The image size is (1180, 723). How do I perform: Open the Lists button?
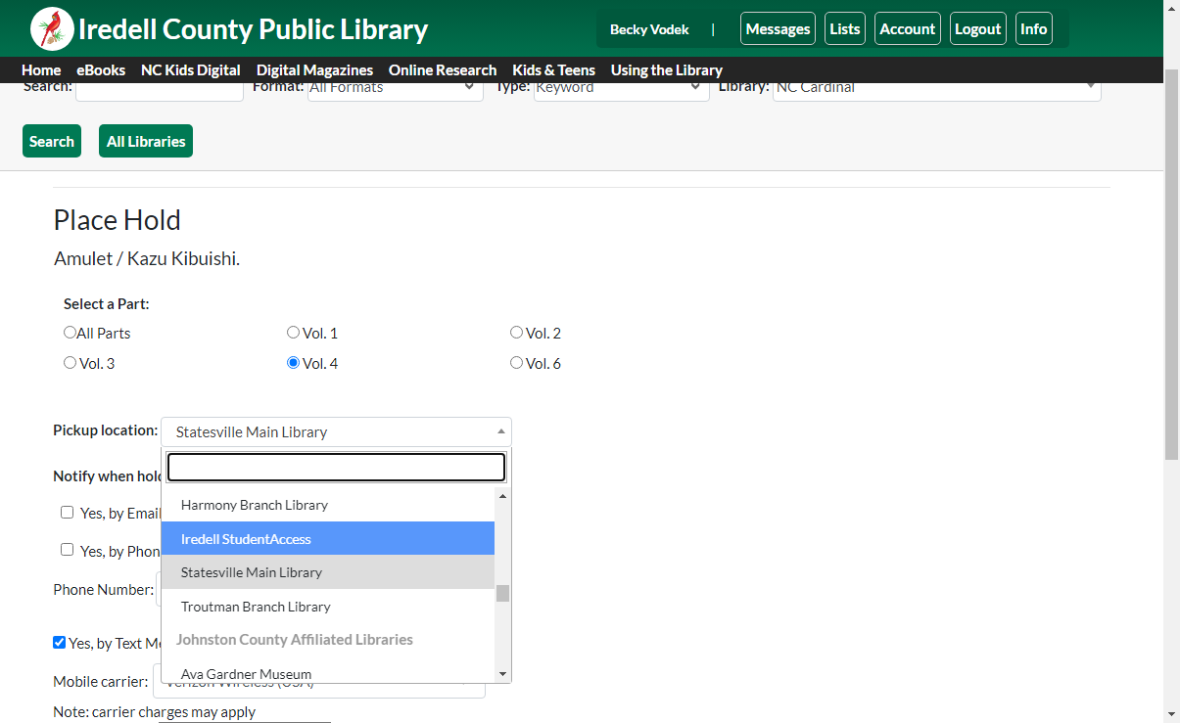pos(845,29)
